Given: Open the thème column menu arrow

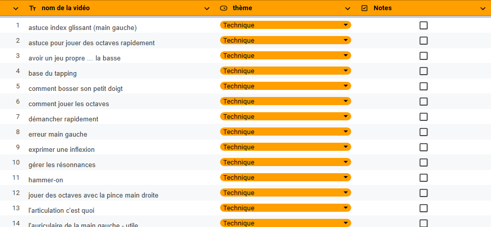Looking at the screenshot, I should coord(348,9).
